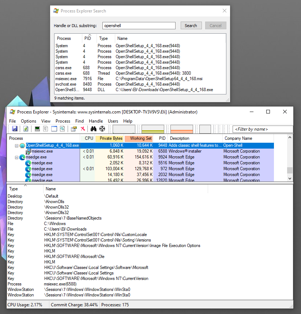Sort by Private Bytes column header
301x314 pixels.
pyautogui.click(x=110, y=138)
